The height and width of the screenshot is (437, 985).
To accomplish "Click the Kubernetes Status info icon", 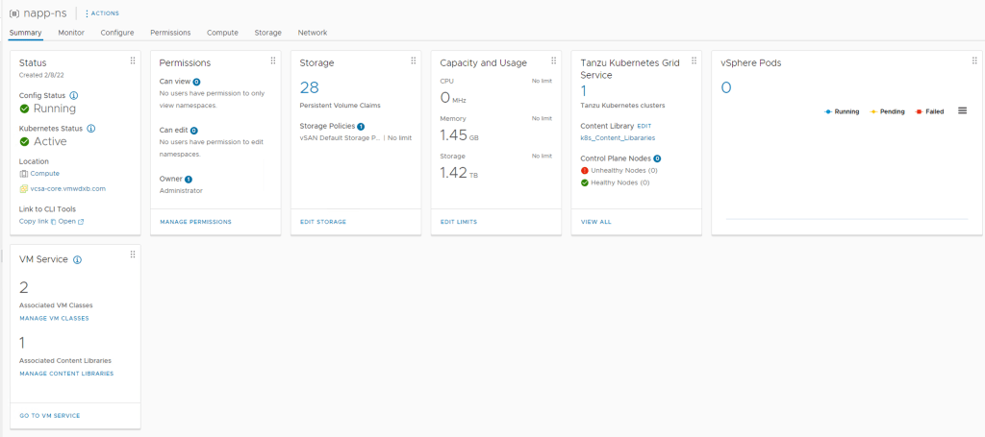I will pyautogui.click(x=91, y=128).
